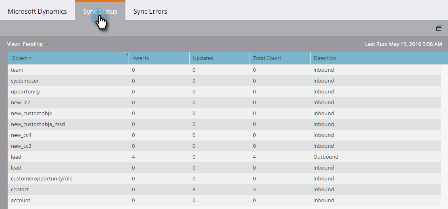Select the new_cc3 row

tap(224, 146)
